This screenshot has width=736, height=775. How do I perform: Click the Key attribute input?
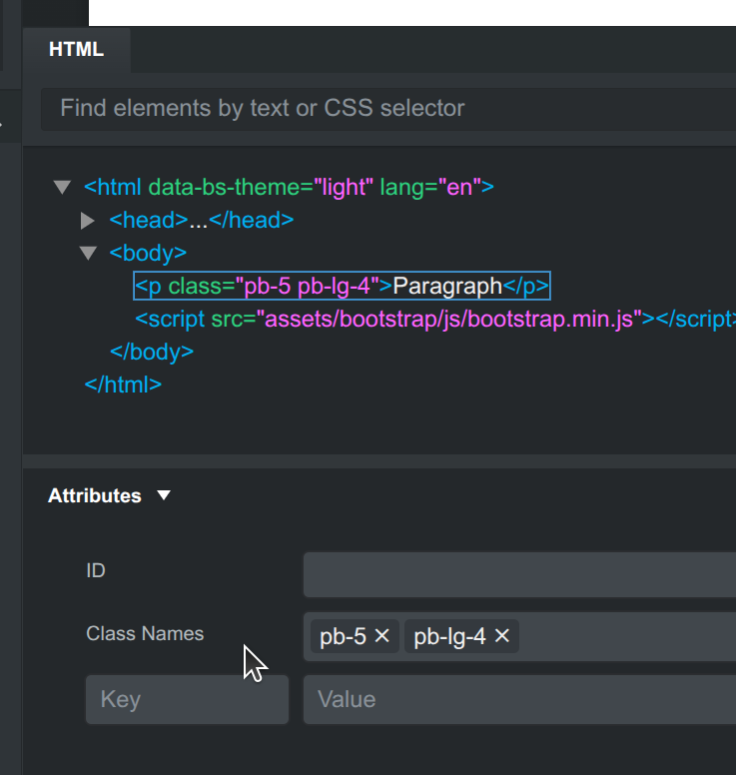[x=188, y=699]
